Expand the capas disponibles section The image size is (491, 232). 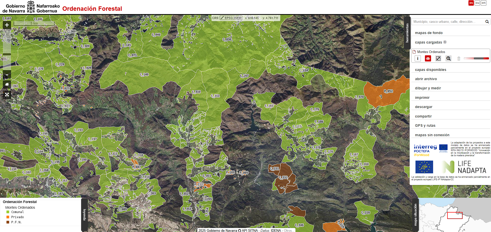431,70
